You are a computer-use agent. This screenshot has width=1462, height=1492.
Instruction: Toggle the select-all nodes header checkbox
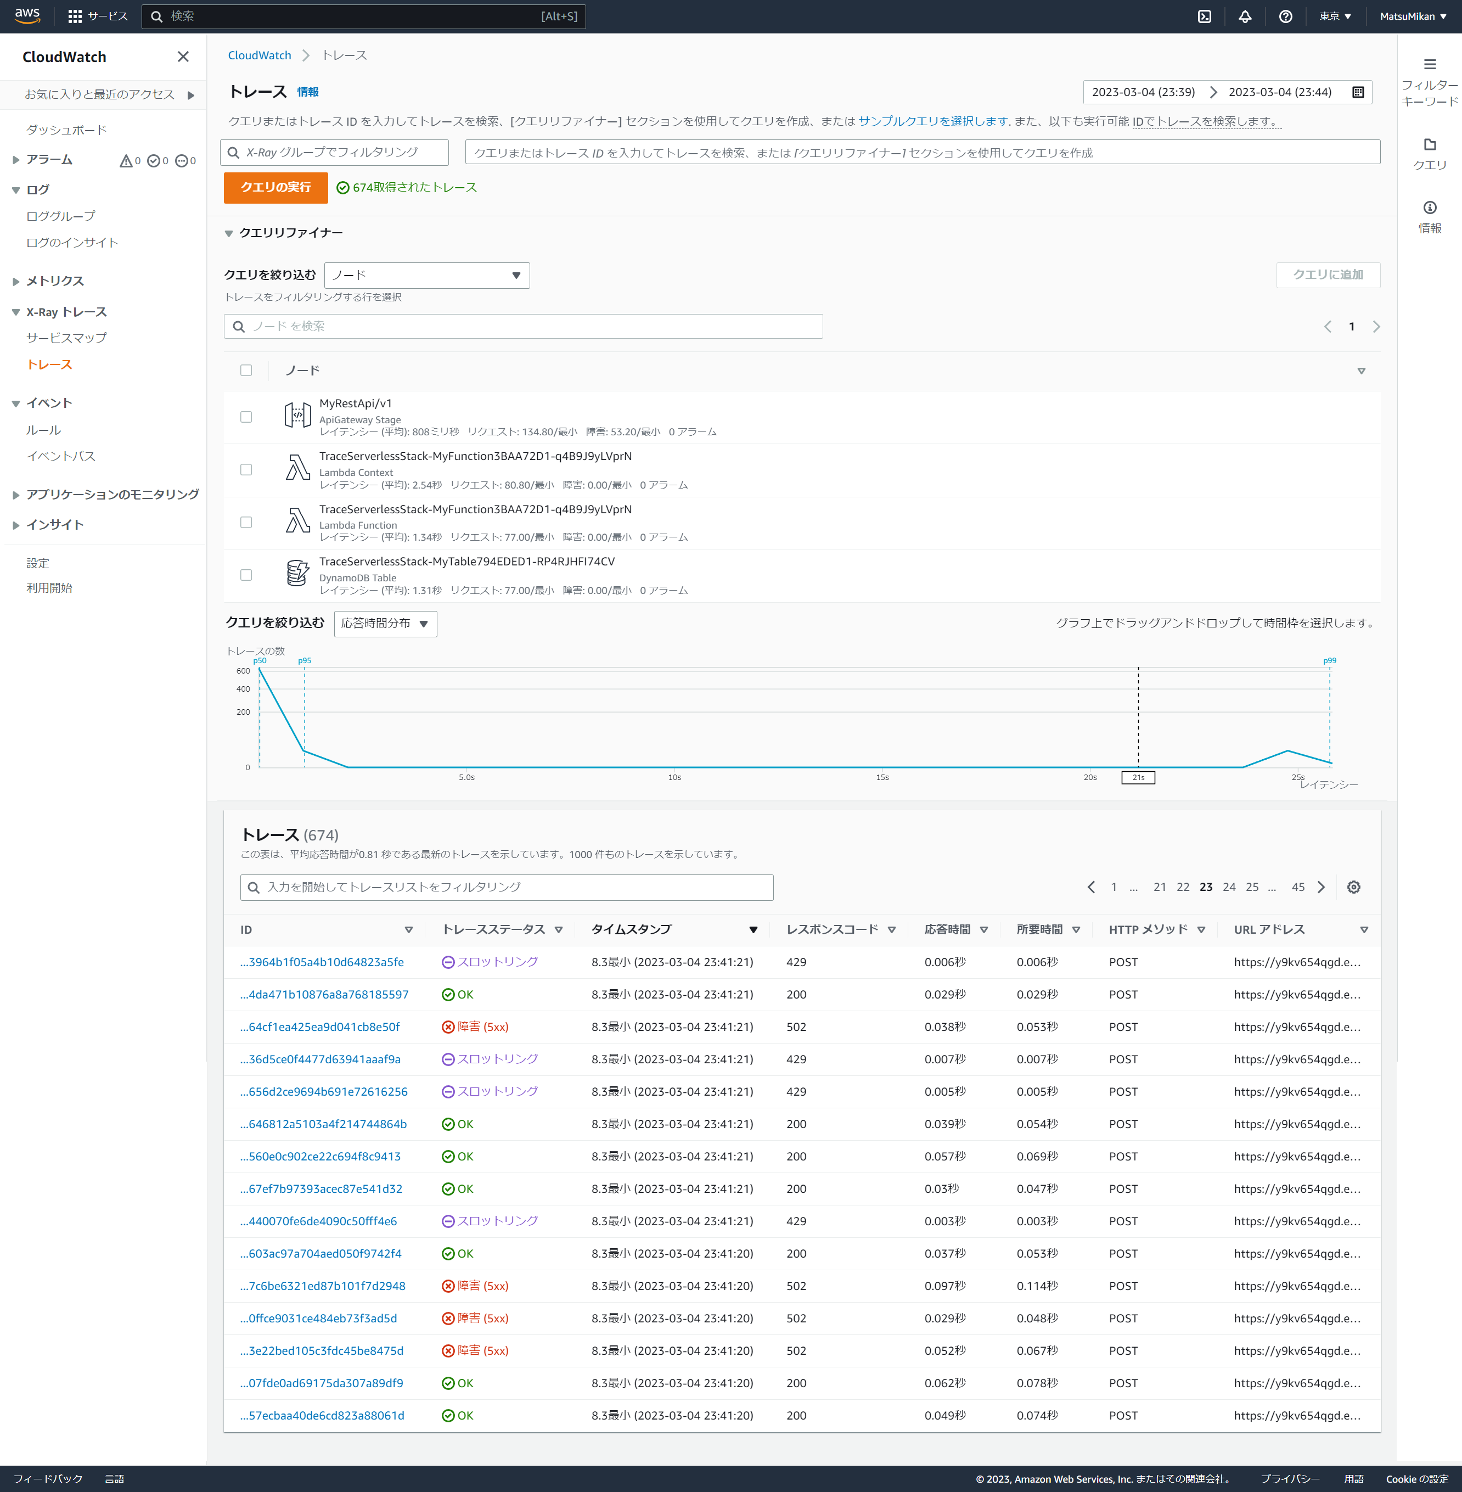tap(246, 370)
